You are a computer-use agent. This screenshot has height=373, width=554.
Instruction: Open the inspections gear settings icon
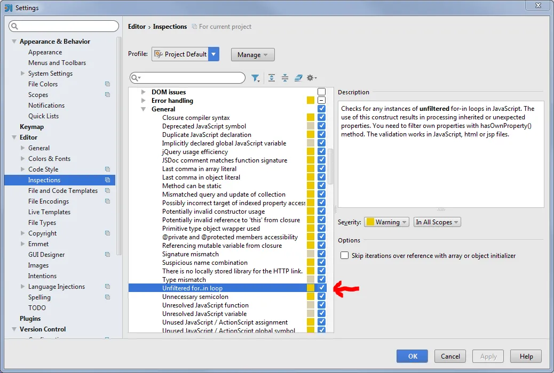click(x=311, y=78)
